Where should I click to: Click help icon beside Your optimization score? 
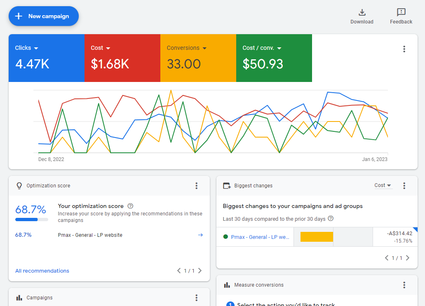[x=130, y=206]
